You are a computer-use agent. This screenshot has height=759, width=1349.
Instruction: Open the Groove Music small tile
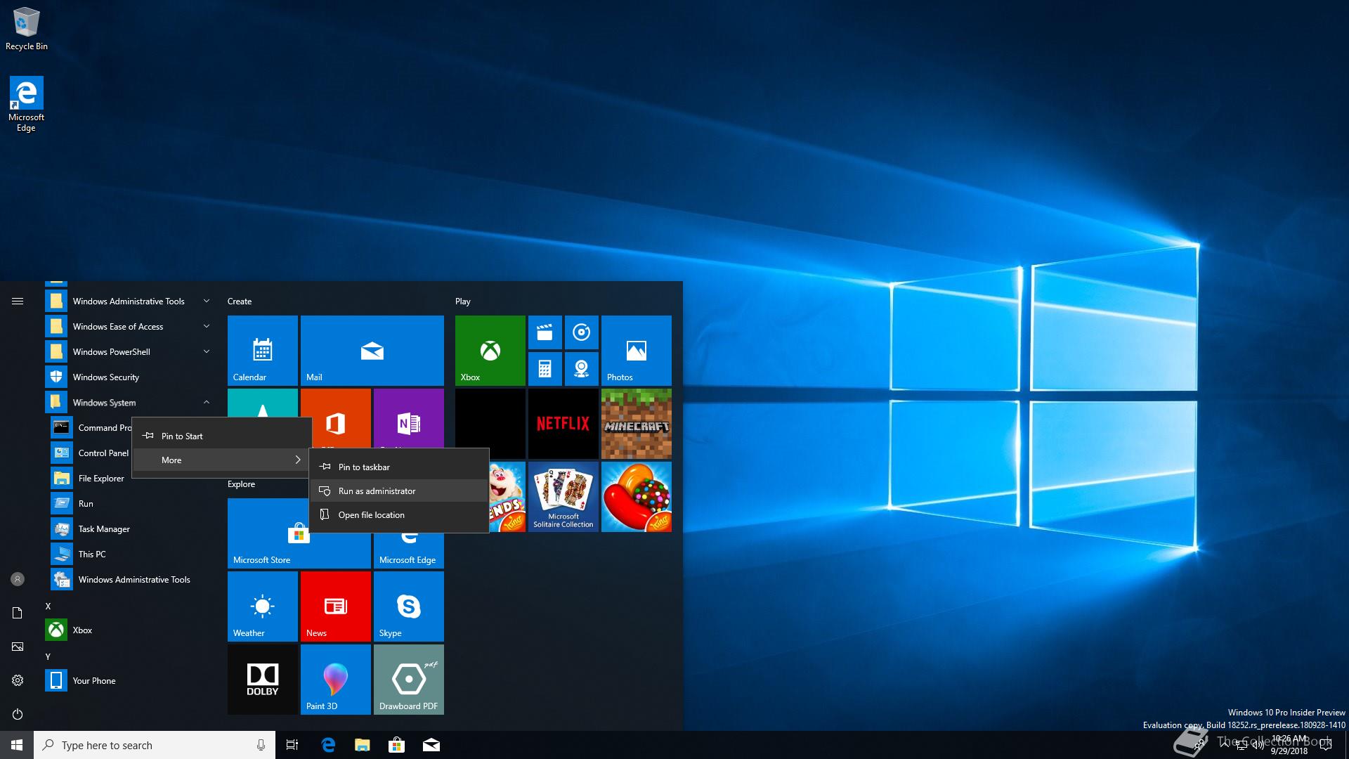(582, 332)
